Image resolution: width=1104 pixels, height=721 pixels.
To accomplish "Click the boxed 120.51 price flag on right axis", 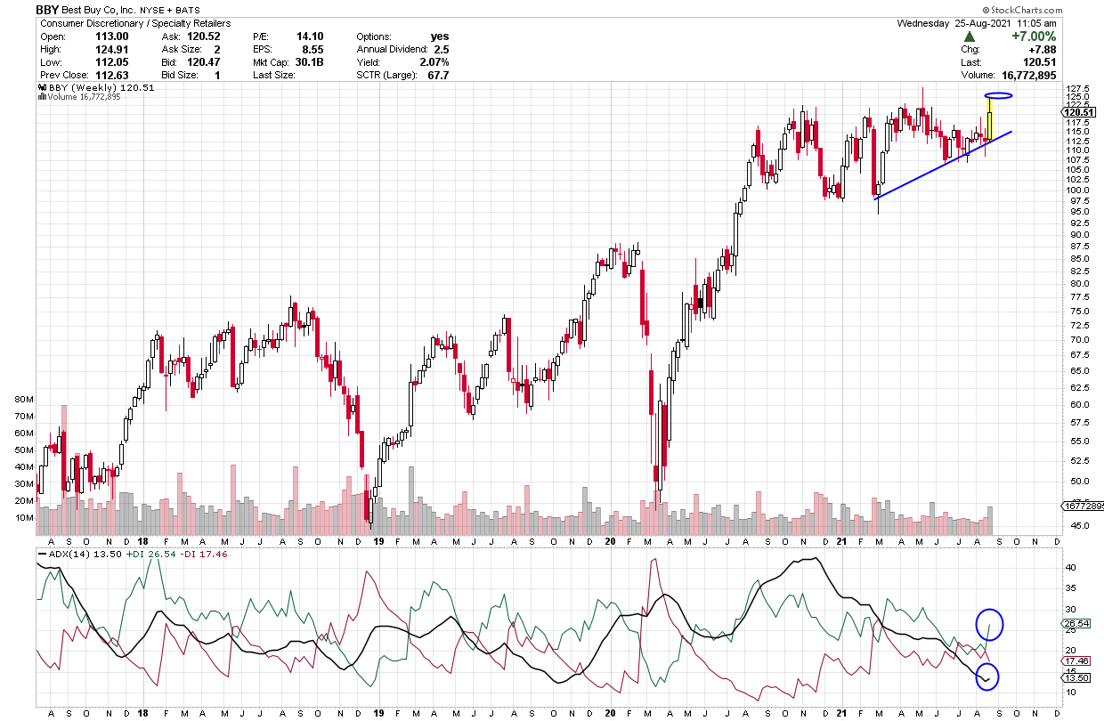I will point(1076,112).
